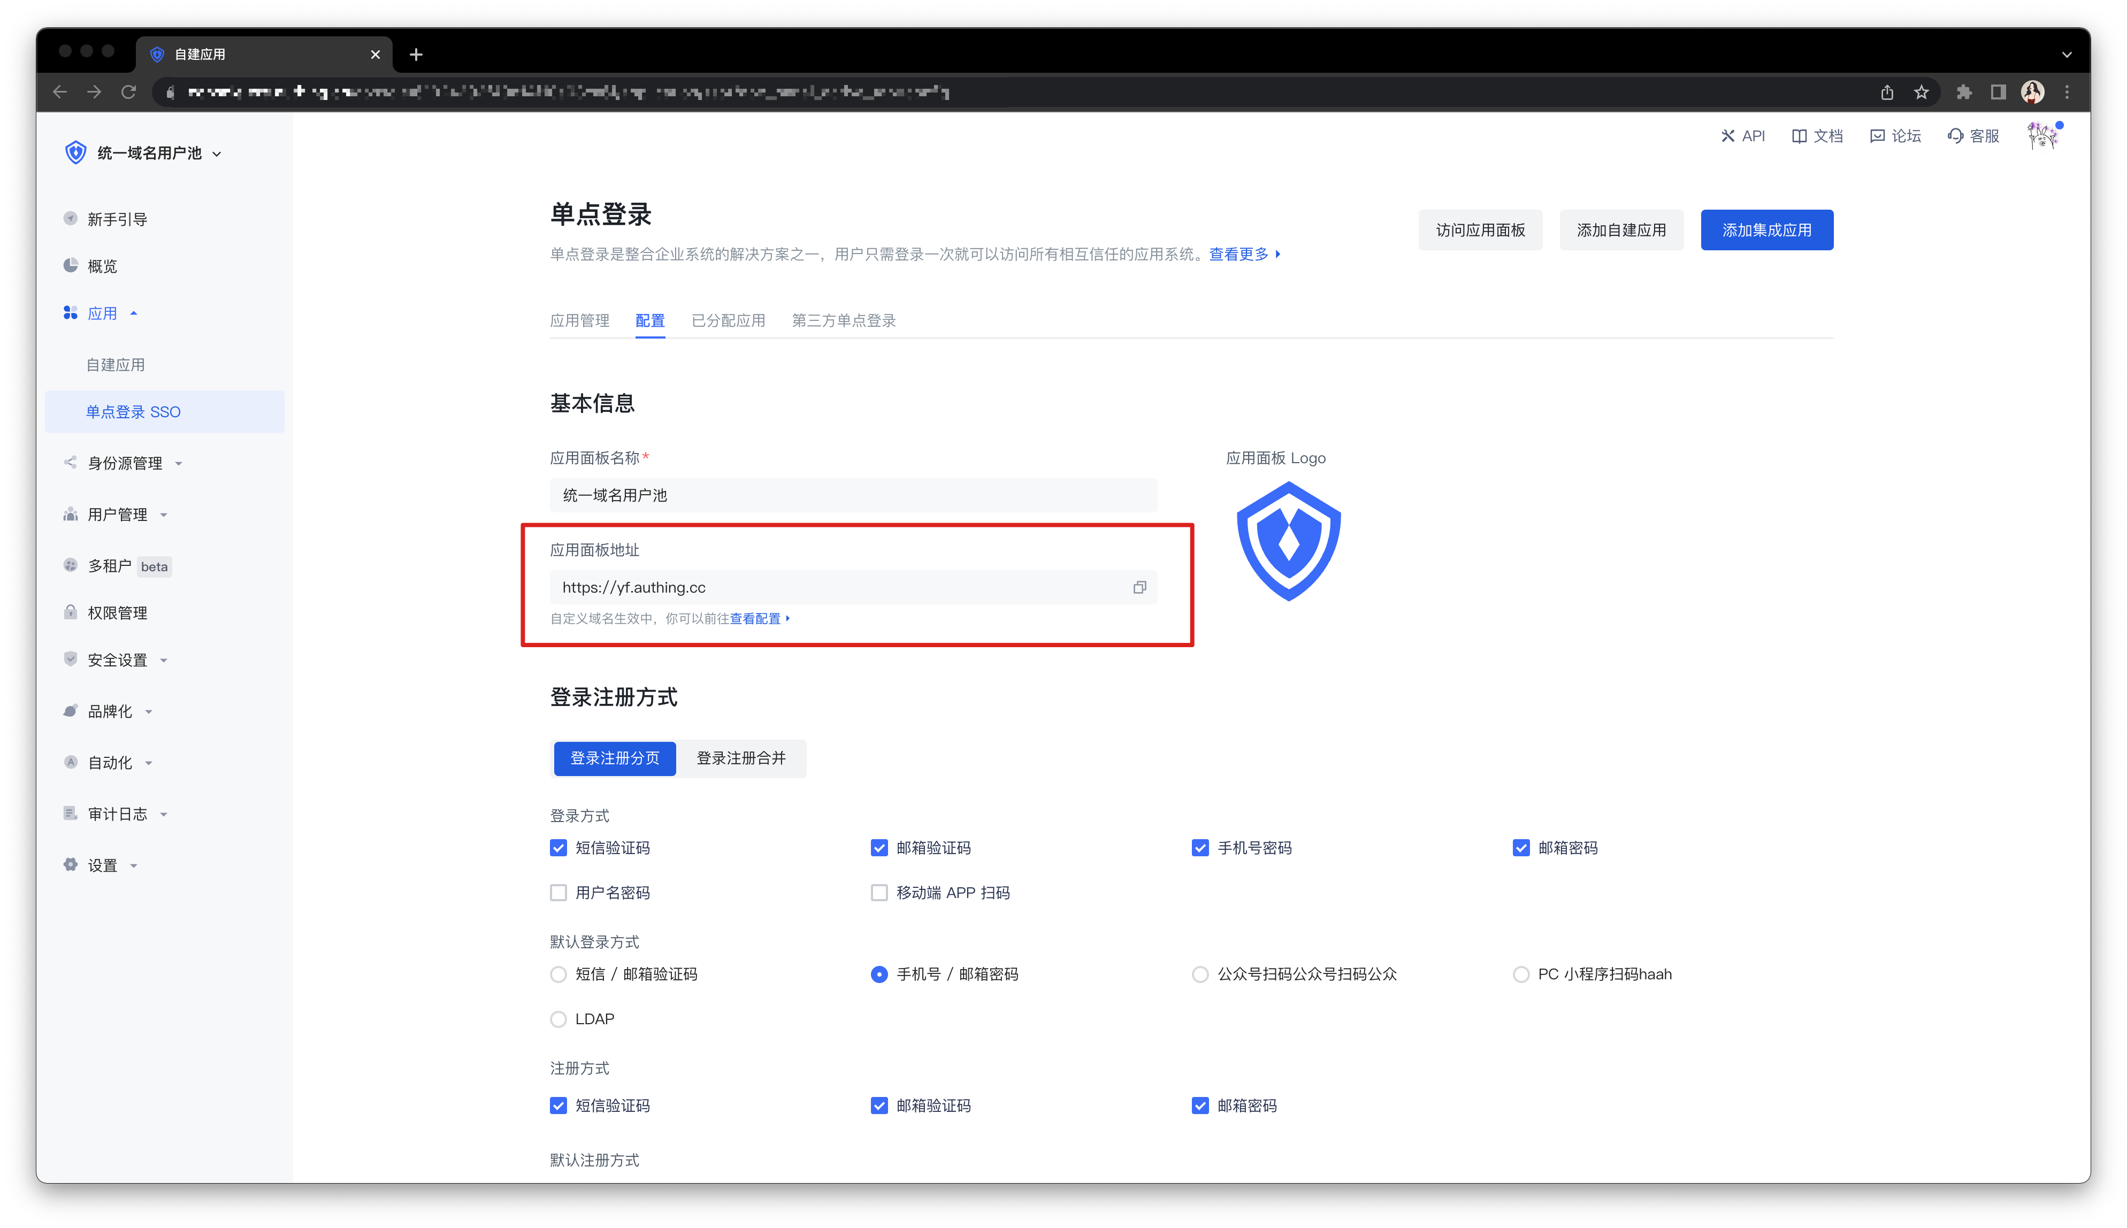This screenshot has width=2127, height=1228.
Task: Open the 文档 docs icon
Action: tap(1799, 136)
